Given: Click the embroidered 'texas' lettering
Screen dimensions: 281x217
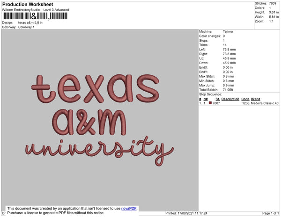Looking at the screenshot, I should click(96, 89).
